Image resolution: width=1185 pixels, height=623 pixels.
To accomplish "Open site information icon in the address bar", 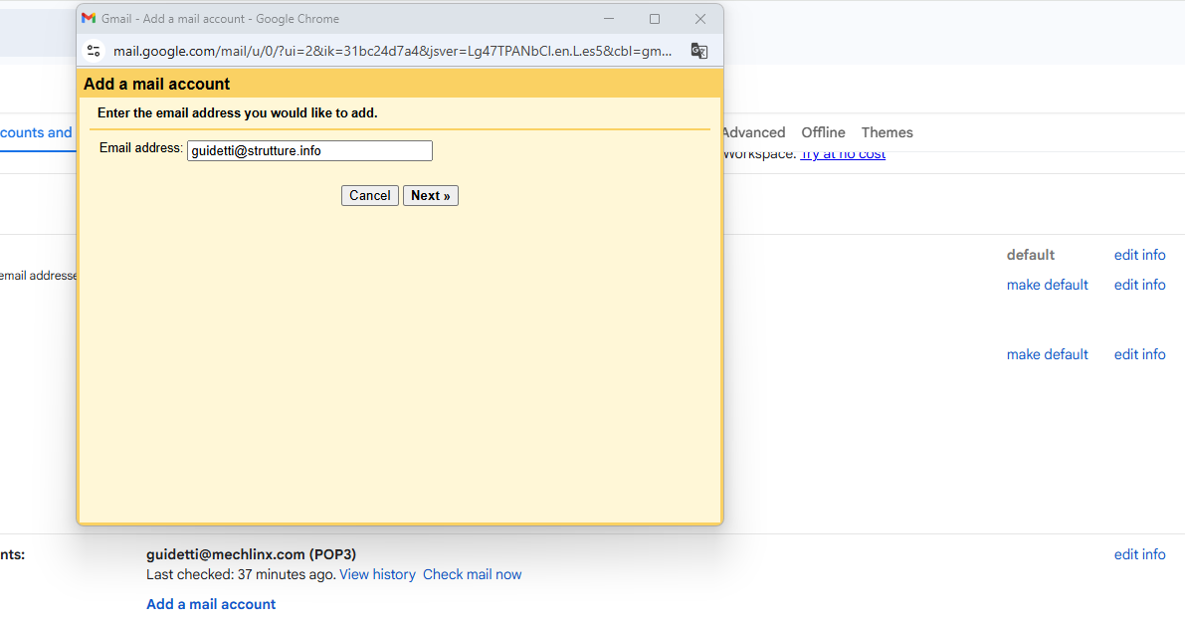I will pos(95,51).
